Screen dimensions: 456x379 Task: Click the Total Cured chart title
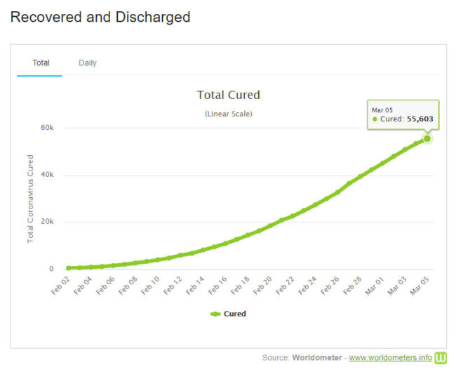[x=228, y=95]
